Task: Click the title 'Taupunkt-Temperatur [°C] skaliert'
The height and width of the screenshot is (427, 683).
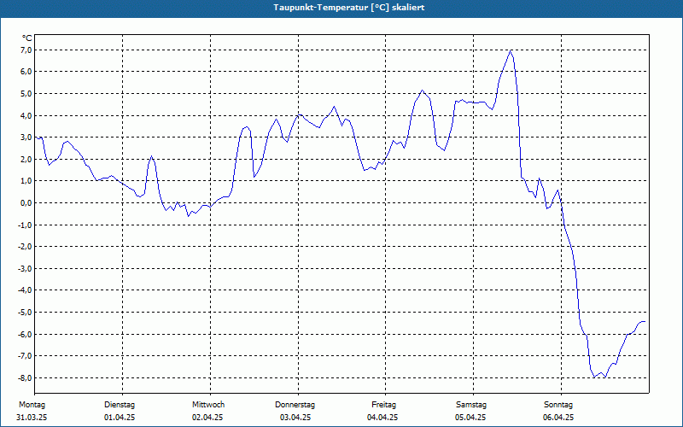Action: coord(348,8)
